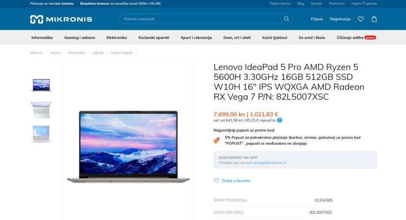This screenshot has height=220, width=406.
Task: Click the red promo badge
Action: click(x=370, y=38)
